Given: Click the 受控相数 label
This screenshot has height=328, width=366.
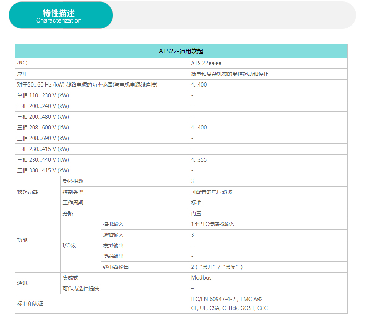Looking at the screenshot, I should tap(73, 181).
